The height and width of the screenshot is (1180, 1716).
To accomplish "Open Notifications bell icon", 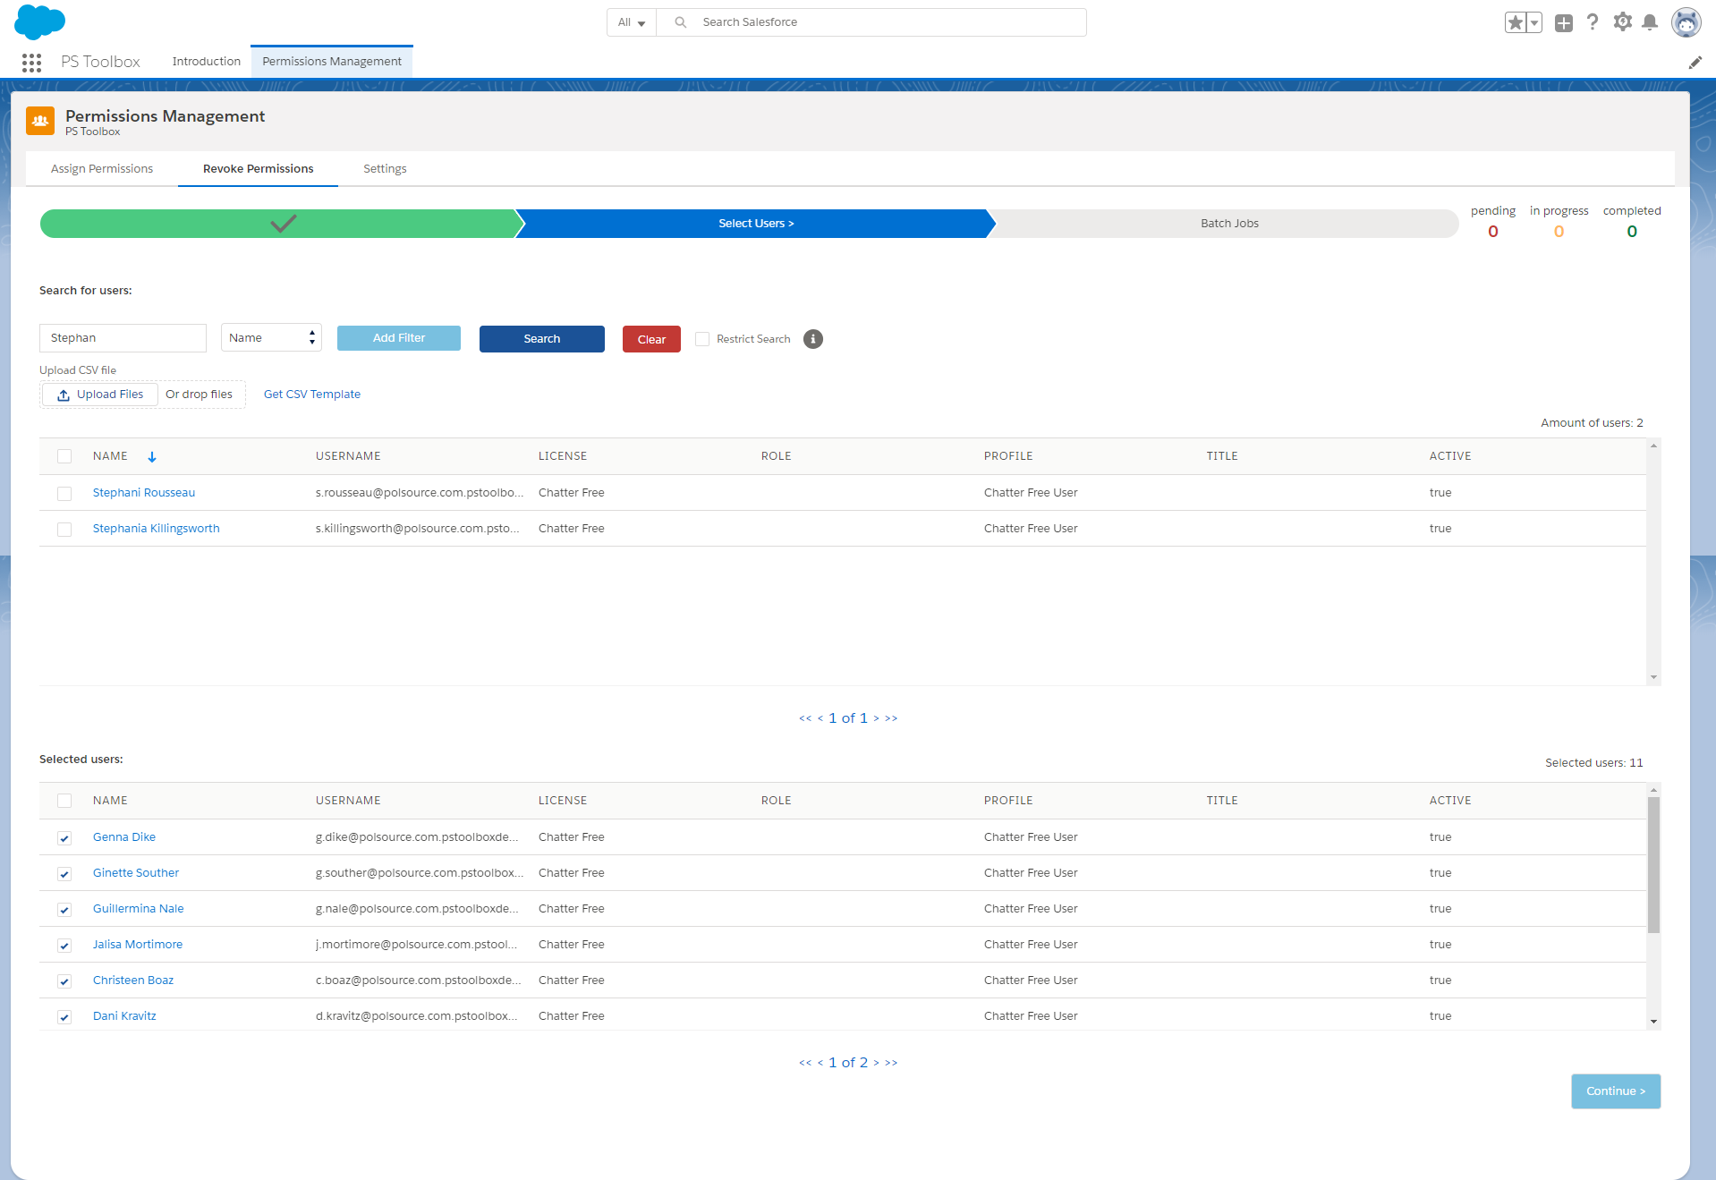I will [x=1650, y=22].
